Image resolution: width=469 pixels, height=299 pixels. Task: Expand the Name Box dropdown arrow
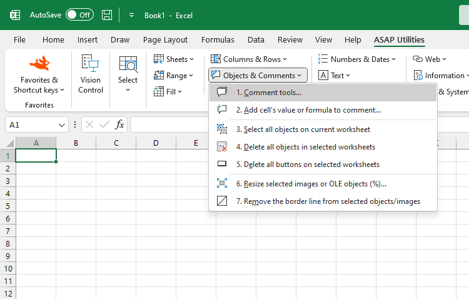[x=62, y=125]
